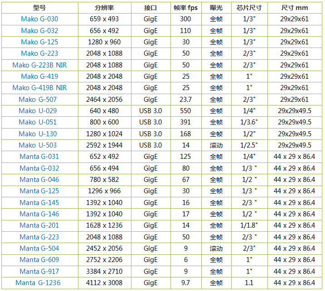The image size is (325, 291).
Task: Open the Manta G-917 camera link
Action: 39,272
